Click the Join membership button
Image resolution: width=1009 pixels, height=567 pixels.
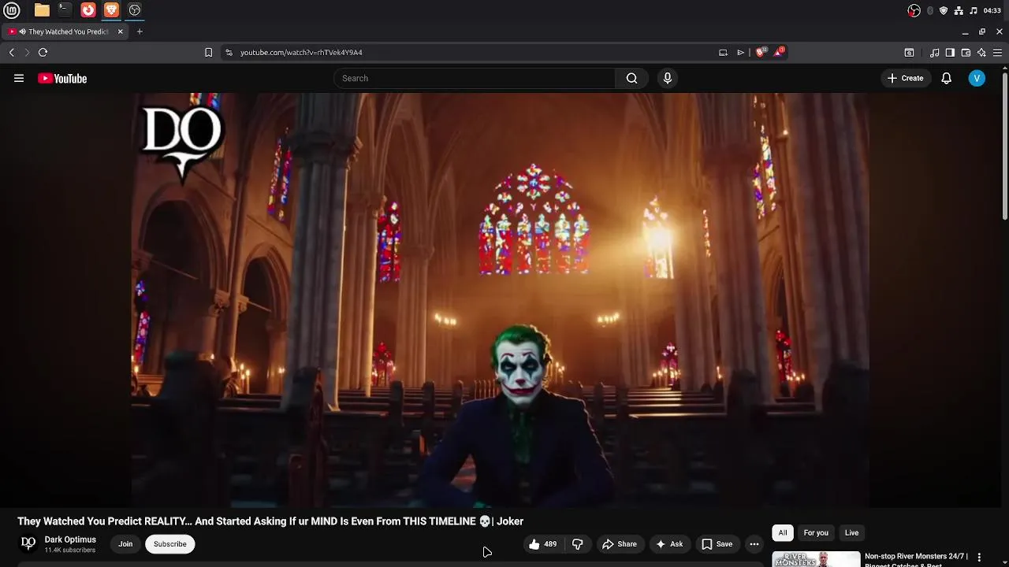[125, 544]
